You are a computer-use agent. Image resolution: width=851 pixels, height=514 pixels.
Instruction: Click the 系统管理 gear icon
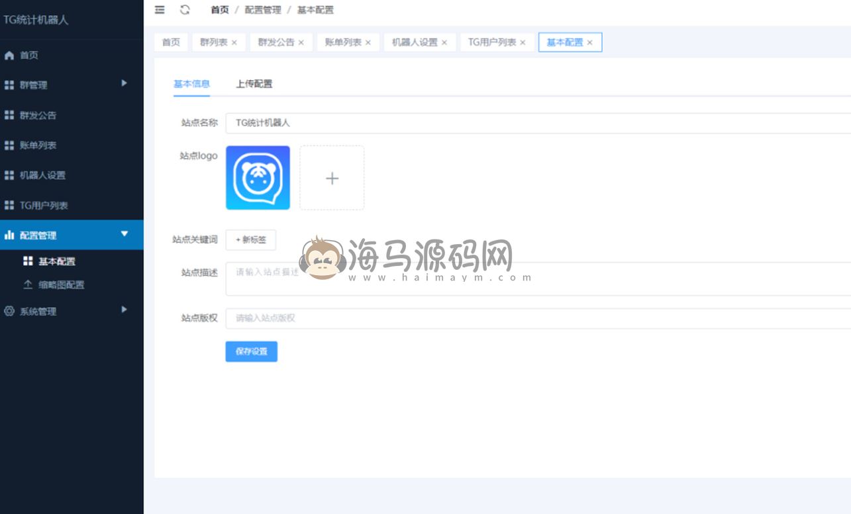pos(9,312)
